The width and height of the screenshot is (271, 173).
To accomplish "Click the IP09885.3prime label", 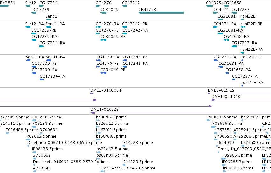I will [238, 168].
